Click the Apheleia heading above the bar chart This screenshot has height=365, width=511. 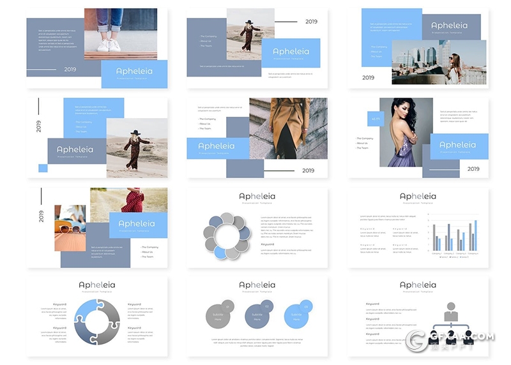click(418, 197)
